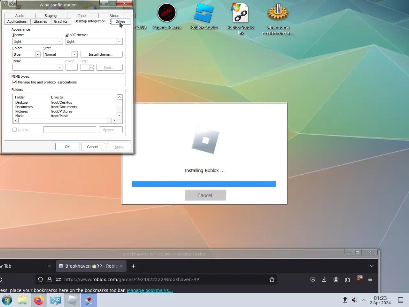Select the Documents folder row
409x307 pixels.
[65, 107]
